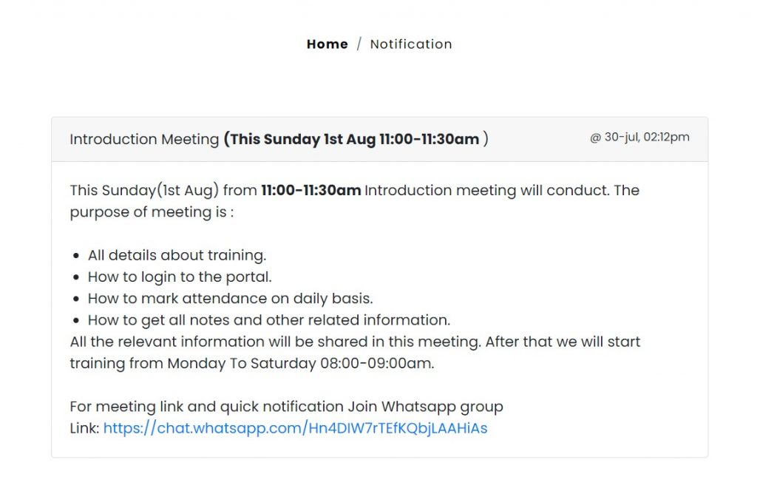Click the Introduction Meeting notification title
Viewport: 757px width, 494px height.
144,139
